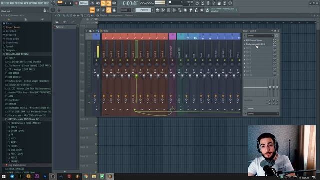Open the TOOLS menu
The height and width of the screenshot is (180, 320).
tap(41, 3)
